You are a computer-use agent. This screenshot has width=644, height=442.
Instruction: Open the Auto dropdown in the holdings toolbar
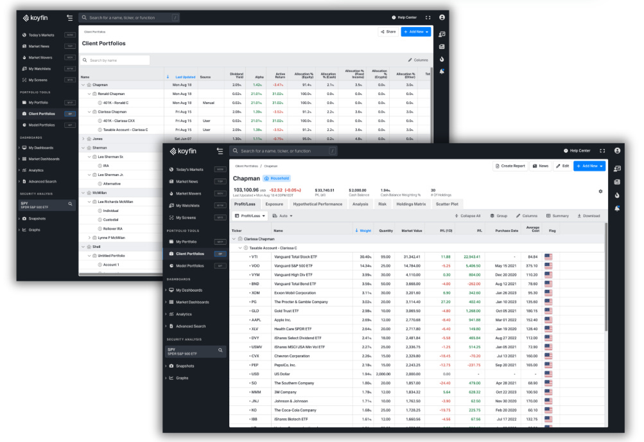(283, 216)
